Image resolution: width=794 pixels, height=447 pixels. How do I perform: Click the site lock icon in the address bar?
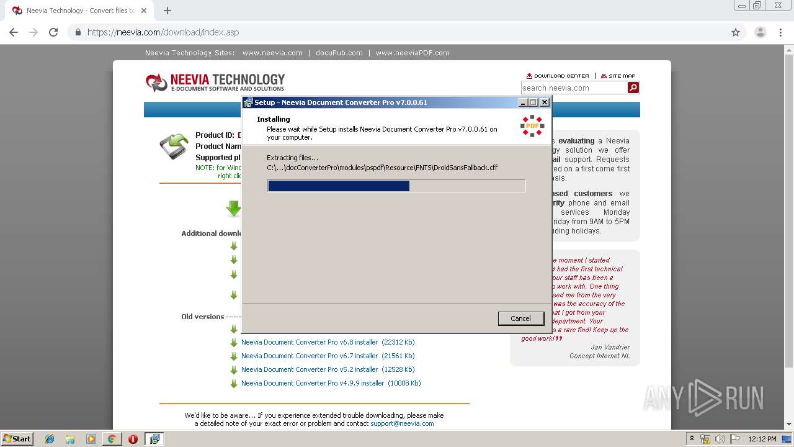click(78, 32)
